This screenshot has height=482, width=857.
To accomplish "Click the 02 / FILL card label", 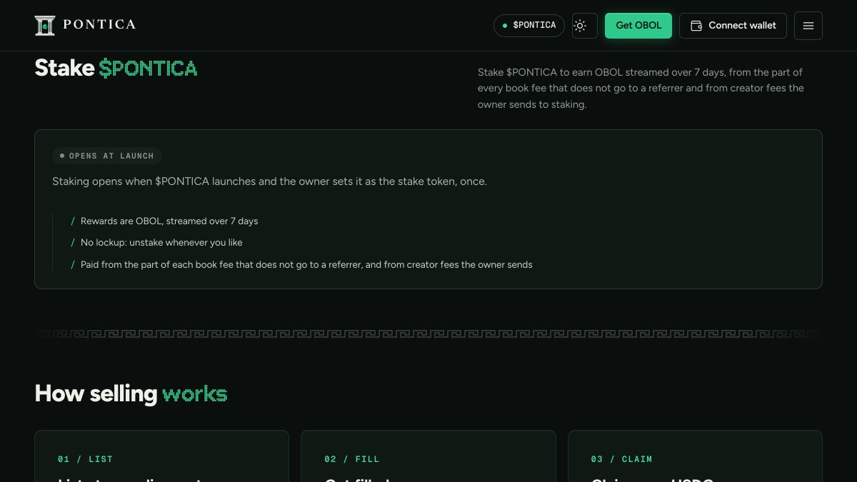I will 352,459.
